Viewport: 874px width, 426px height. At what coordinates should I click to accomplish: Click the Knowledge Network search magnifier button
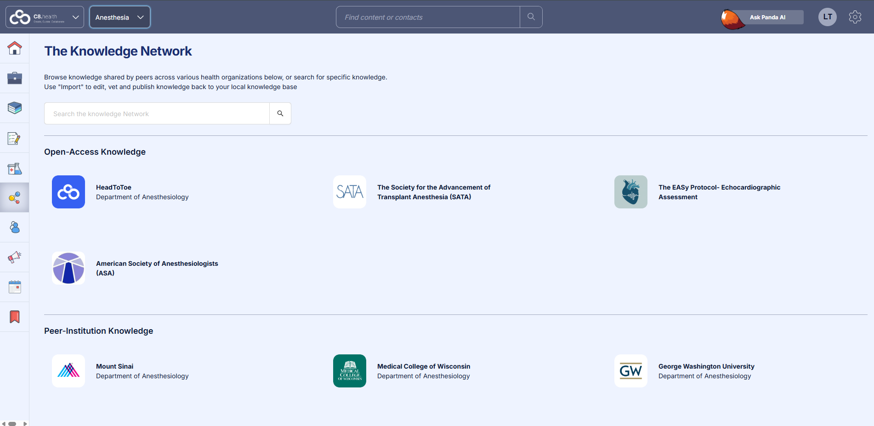[280, 113]
